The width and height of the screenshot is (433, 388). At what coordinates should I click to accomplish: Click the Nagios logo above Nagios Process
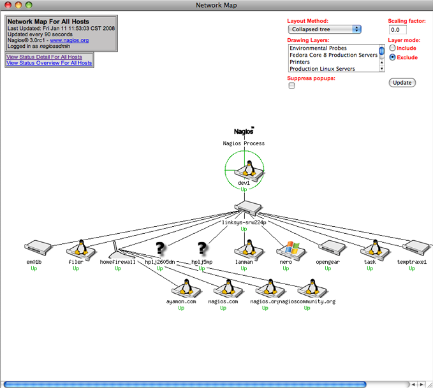point(244,131)
